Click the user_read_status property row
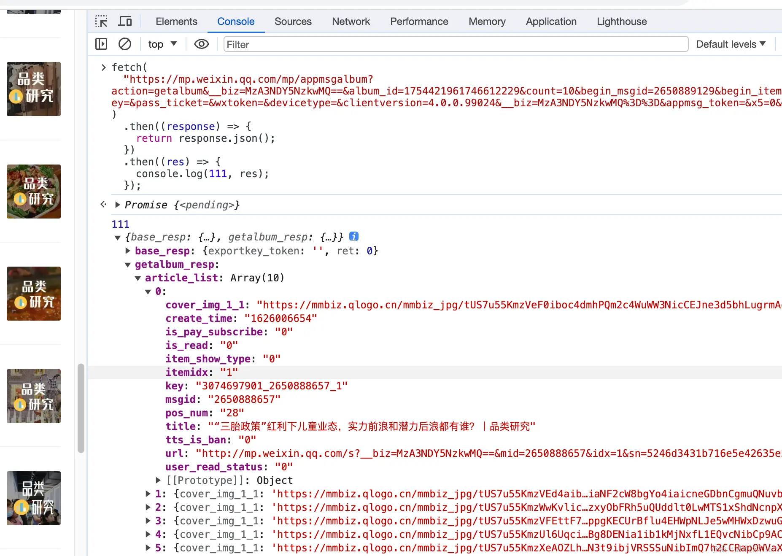Viewport: 782px width, 556px height. tap(229, 467)
